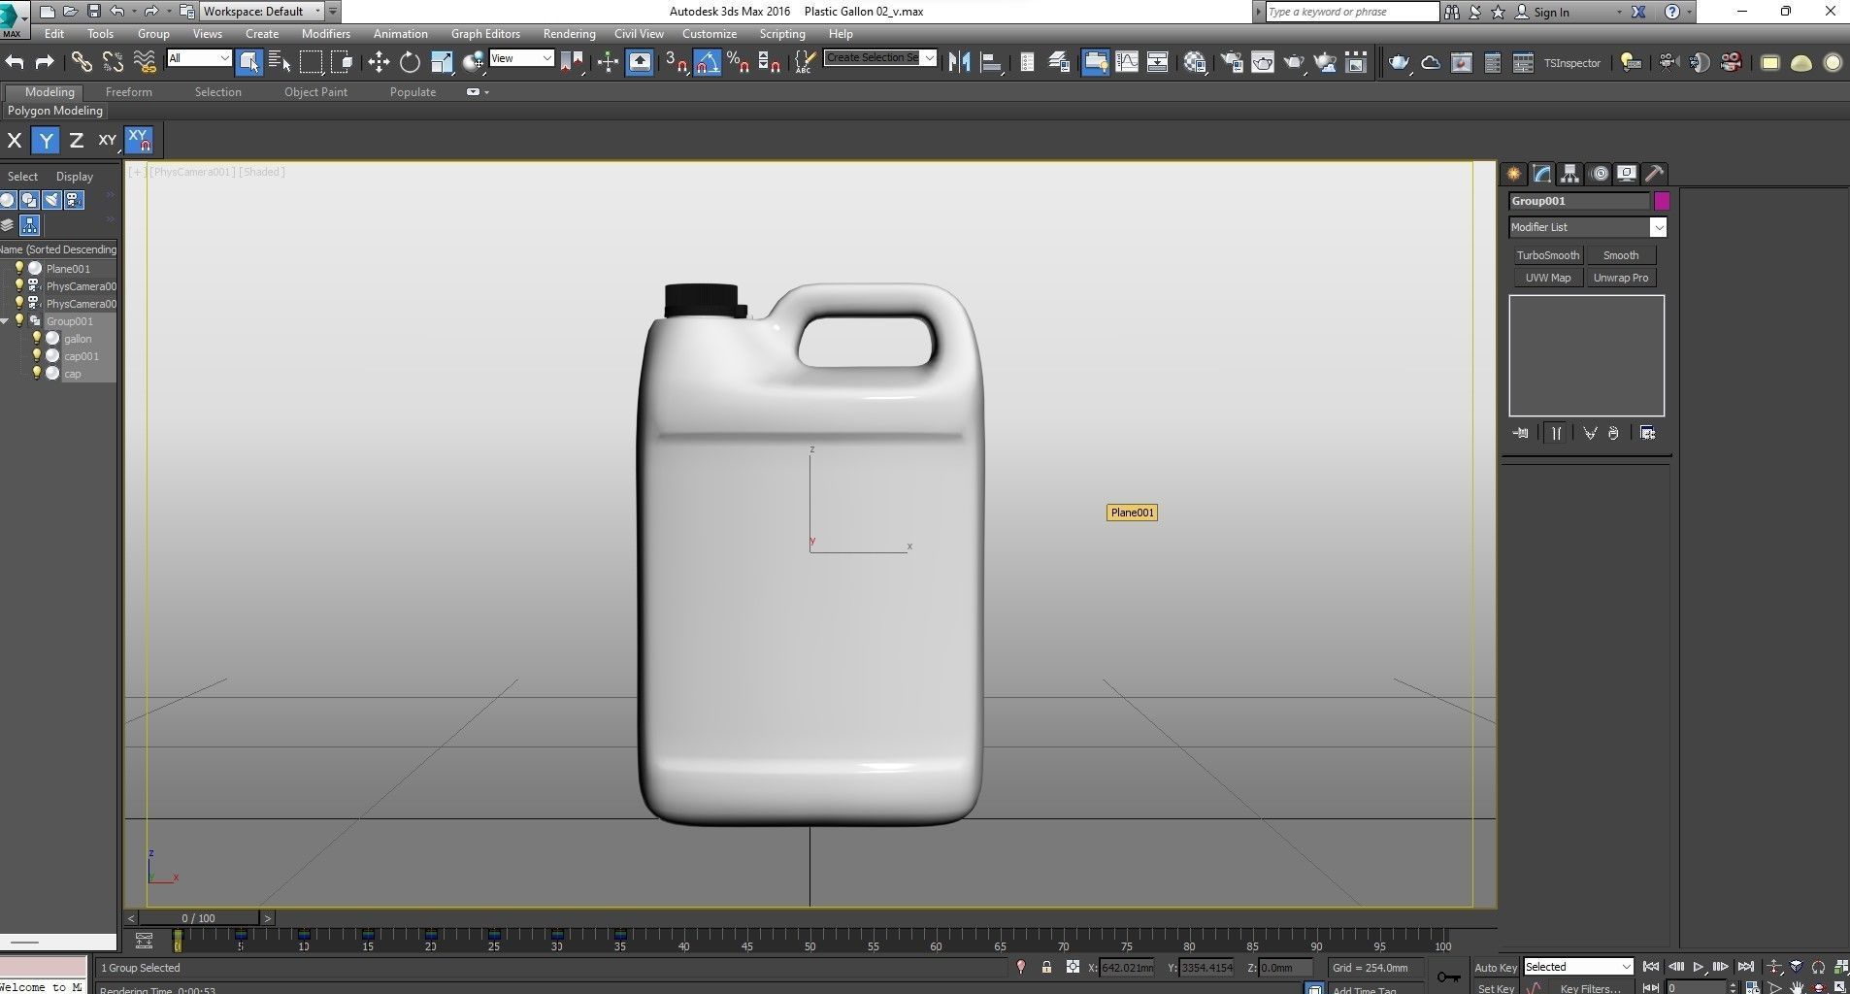Screen dimensions: 1850x994
Task: Activate the Select and Scale tool
Action: coord(442,62)
